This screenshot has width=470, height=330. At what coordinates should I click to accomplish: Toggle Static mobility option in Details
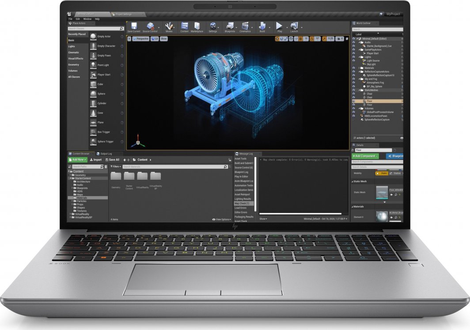tap(382, 173)
